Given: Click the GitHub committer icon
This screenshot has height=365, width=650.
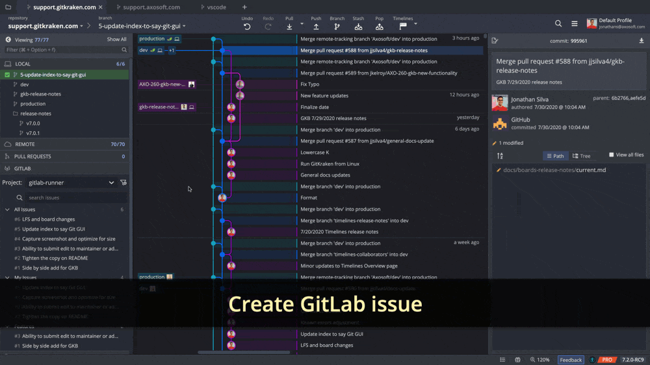Looking at the screenshot, I should coord(499,123).
